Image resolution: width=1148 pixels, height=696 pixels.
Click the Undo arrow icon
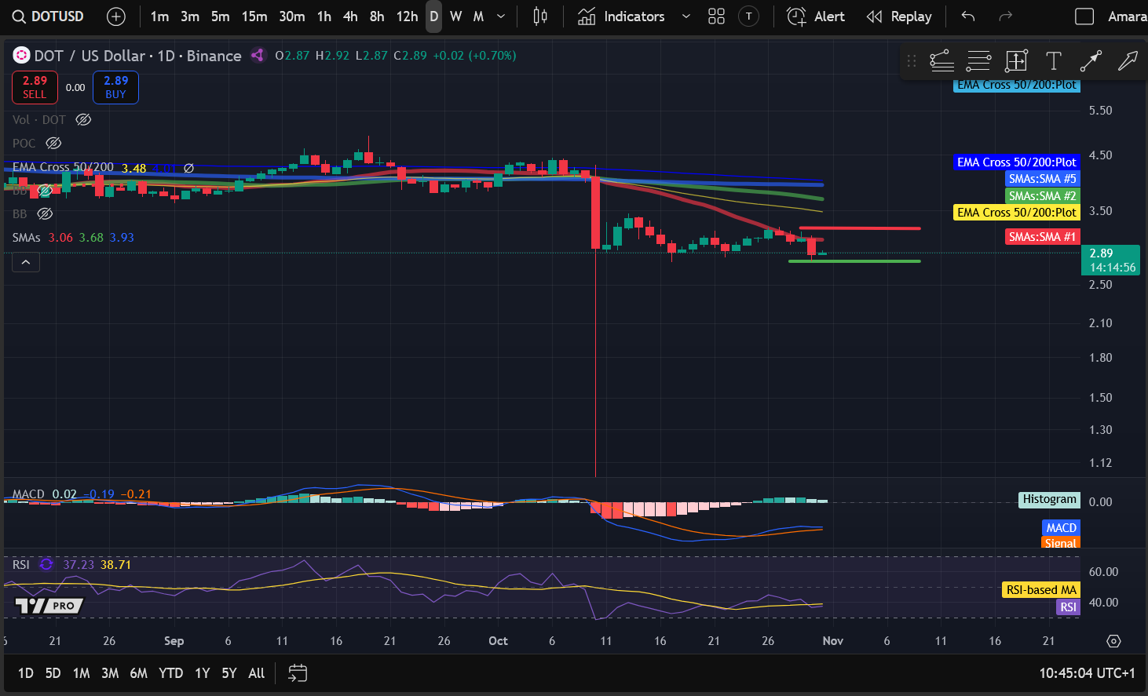pyautogui.click(x=967, y=16)
